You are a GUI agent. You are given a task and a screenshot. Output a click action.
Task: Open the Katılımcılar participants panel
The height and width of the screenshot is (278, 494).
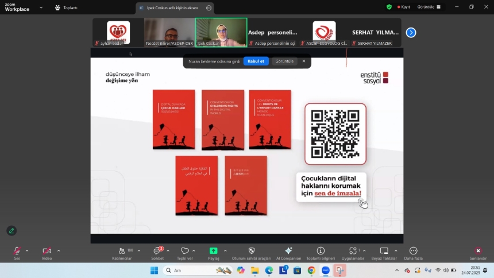(121, 252)
